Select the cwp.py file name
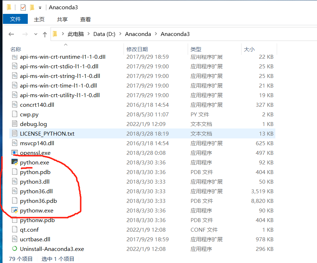317x263 pixels. [29, 115]
